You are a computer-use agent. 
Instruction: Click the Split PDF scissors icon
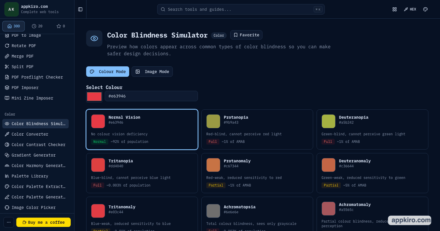click(x=7, y=67)
